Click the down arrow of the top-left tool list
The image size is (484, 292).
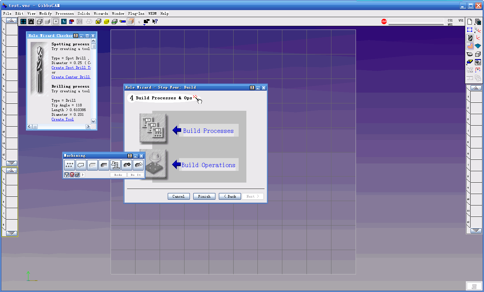[x=11, y=163]
